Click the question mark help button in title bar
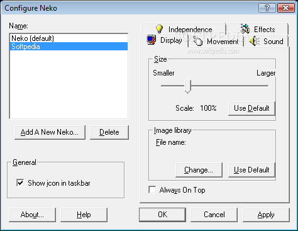This screenshot has height=231, width=298. tap(267, 8)
